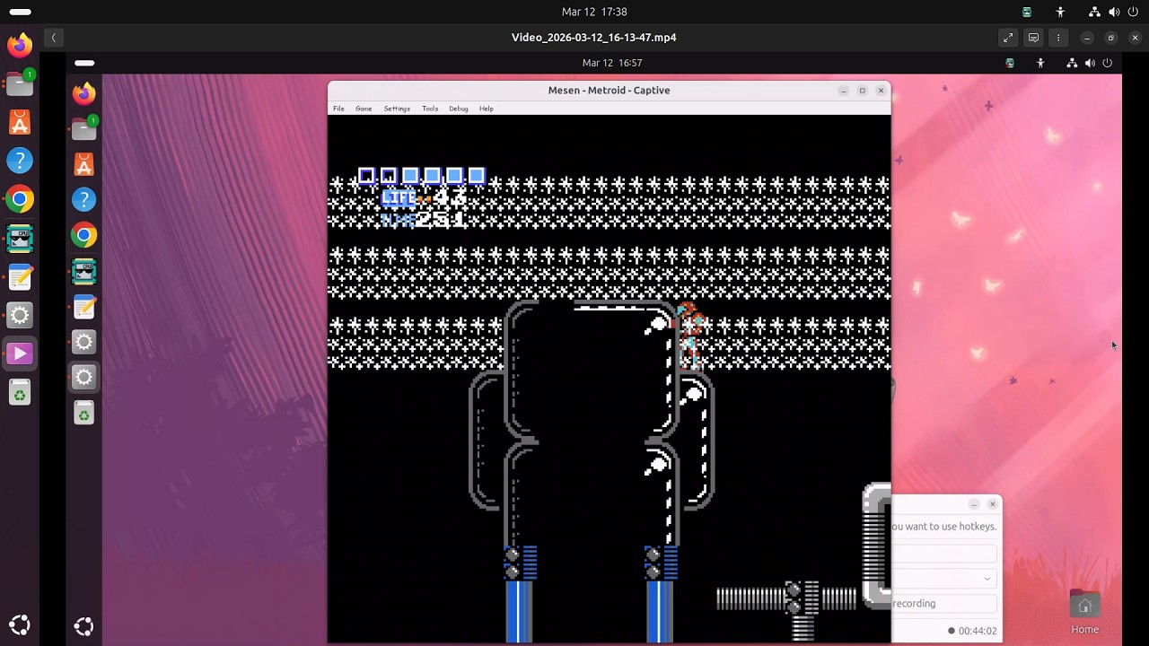Screen dimensions: 1149x646
Task: Click the volume icon in outer top bar
Action: (x=1114, y=12)
